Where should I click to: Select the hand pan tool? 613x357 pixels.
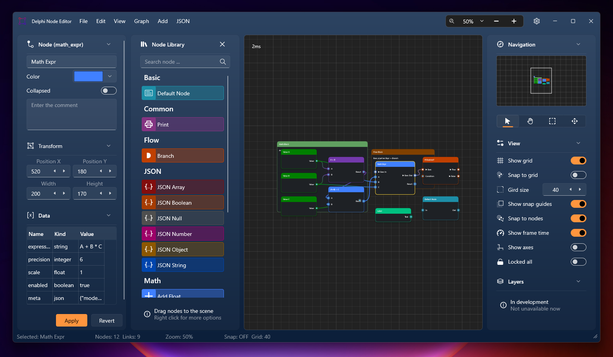530,121
